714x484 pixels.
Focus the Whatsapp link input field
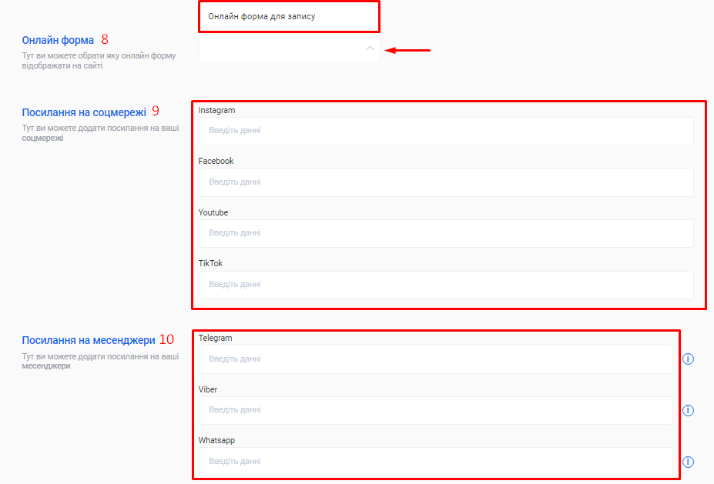point(435,462)
